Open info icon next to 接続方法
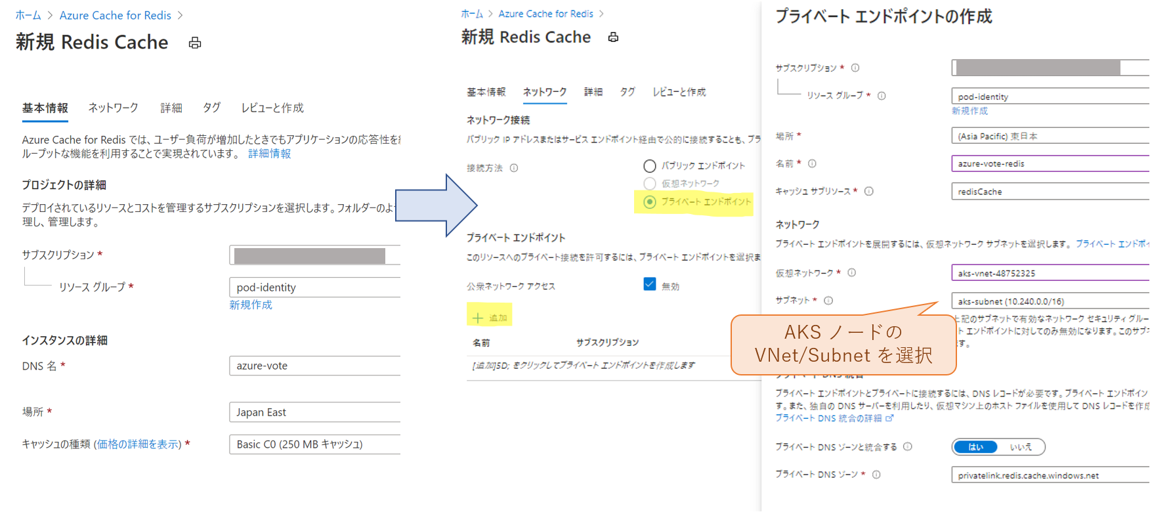This screenshot has height=512, width=1150. click(514, 168)
